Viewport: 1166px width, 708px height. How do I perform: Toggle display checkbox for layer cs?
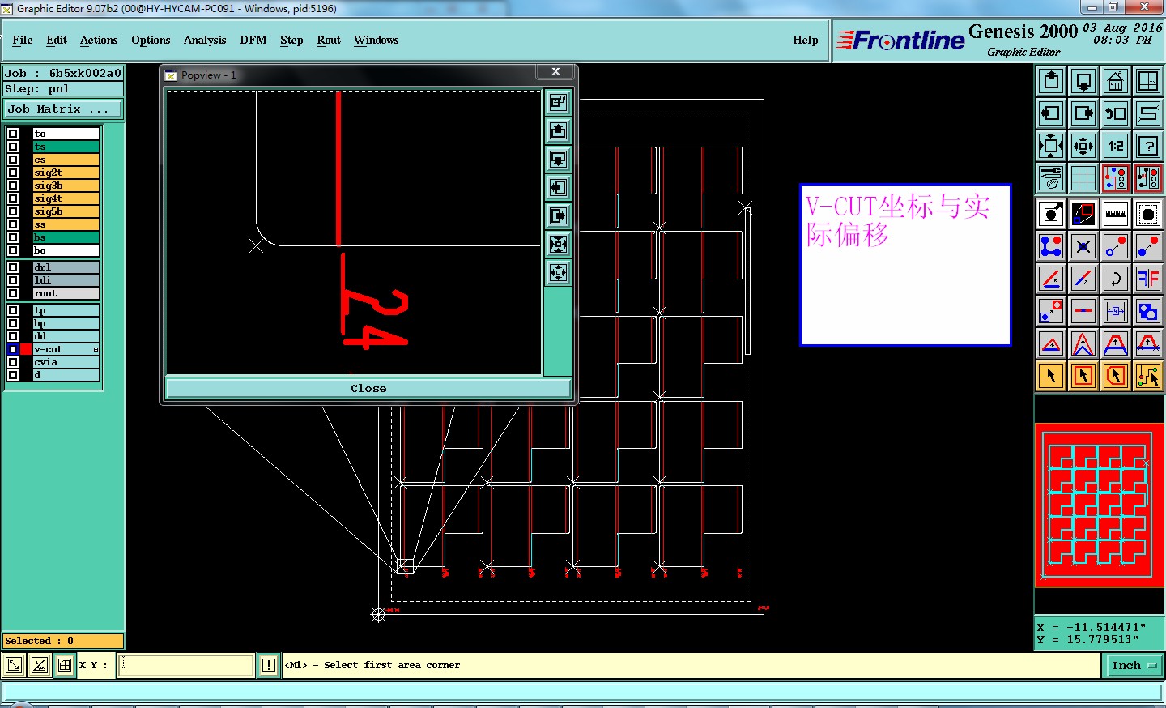pyautogui.click(x=13, y=160)
